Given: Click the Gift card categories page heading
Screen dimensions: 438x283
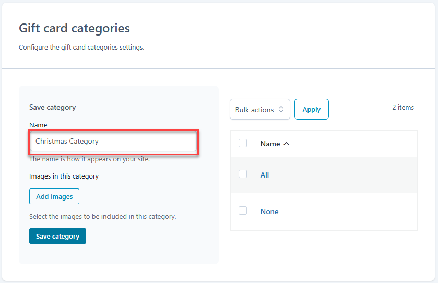Looking at the screenshot, I should click(x=74, y=28).
